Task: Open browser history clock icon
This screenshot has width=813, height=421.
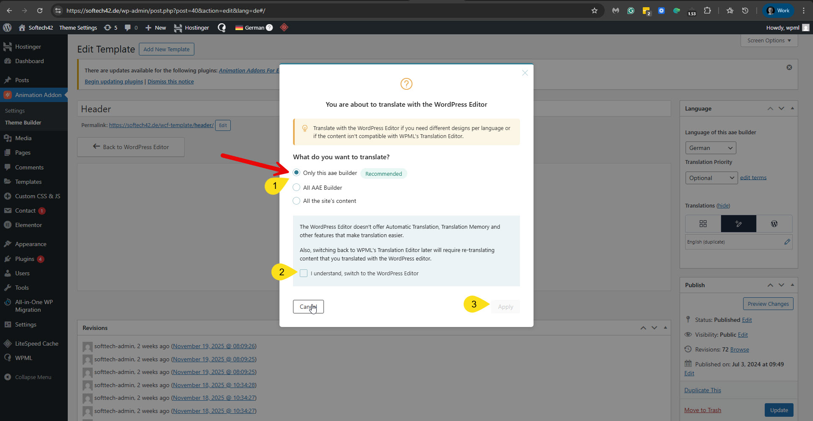Action: pos(745,11)
